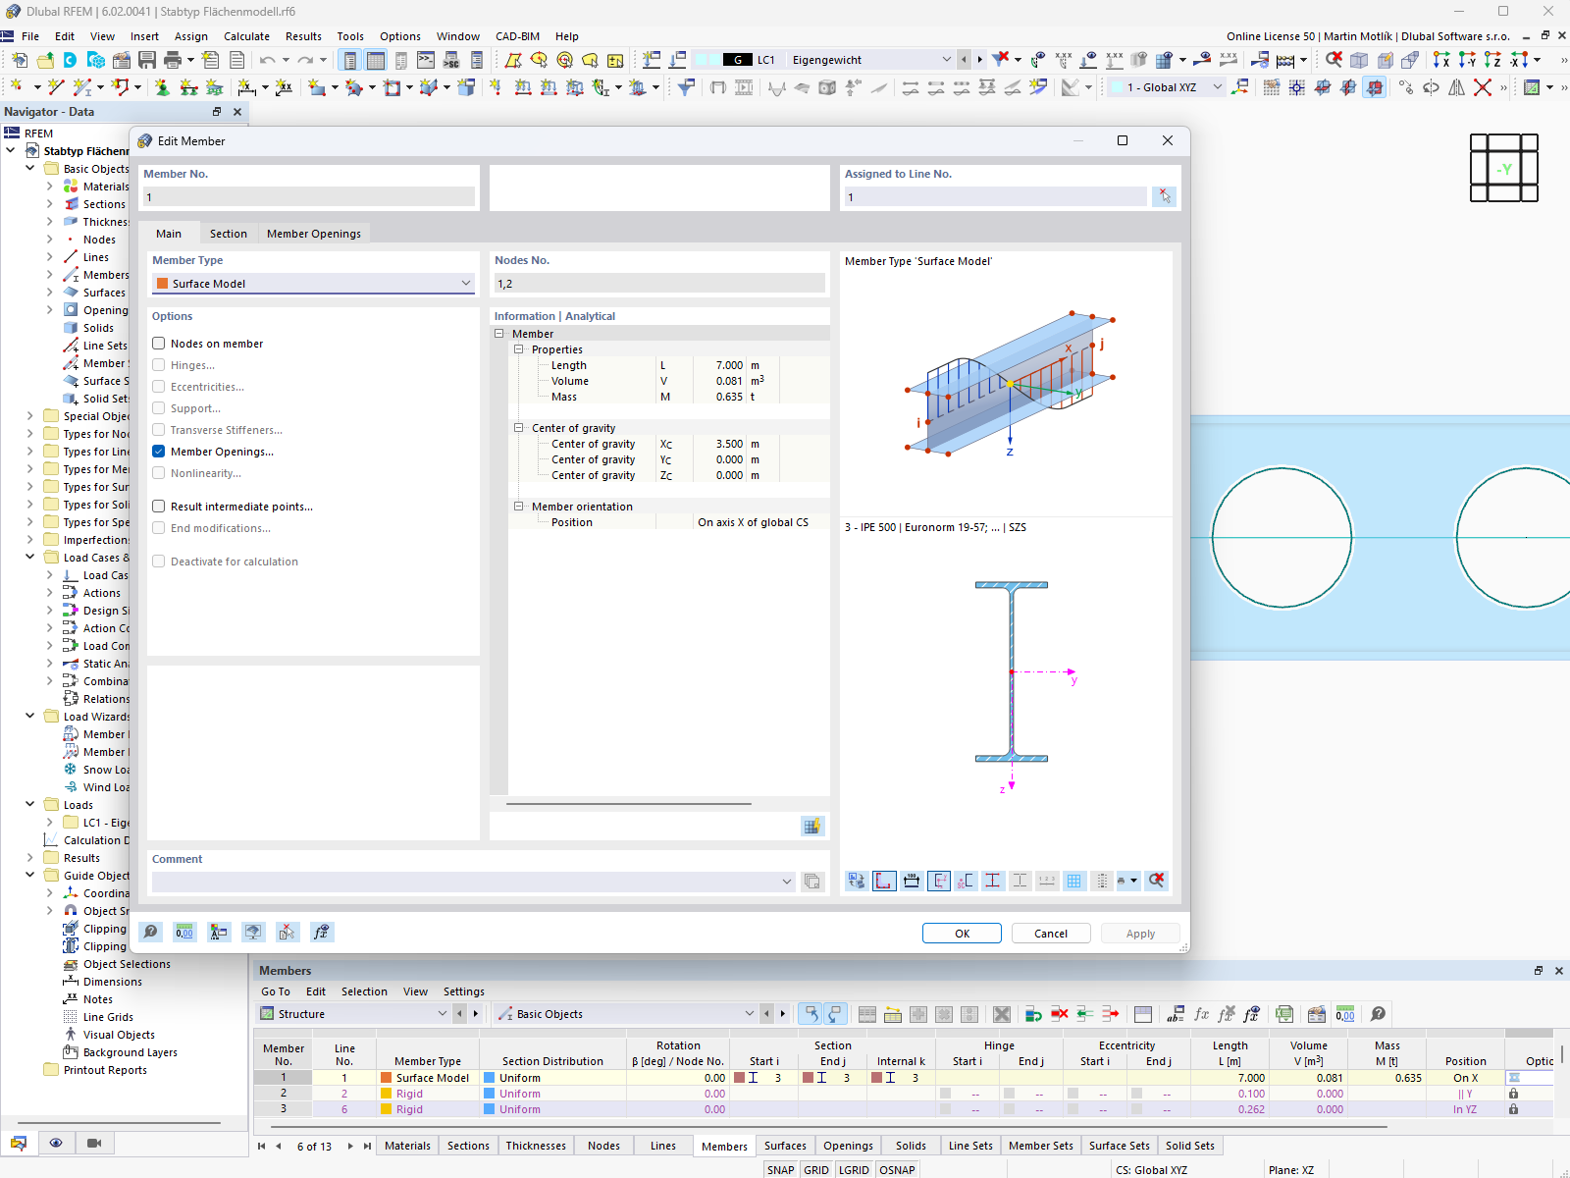This screenshot has height=1178, width=1570.
Task: Select Surface Model cell in Members table
Action: [427, 1078]
